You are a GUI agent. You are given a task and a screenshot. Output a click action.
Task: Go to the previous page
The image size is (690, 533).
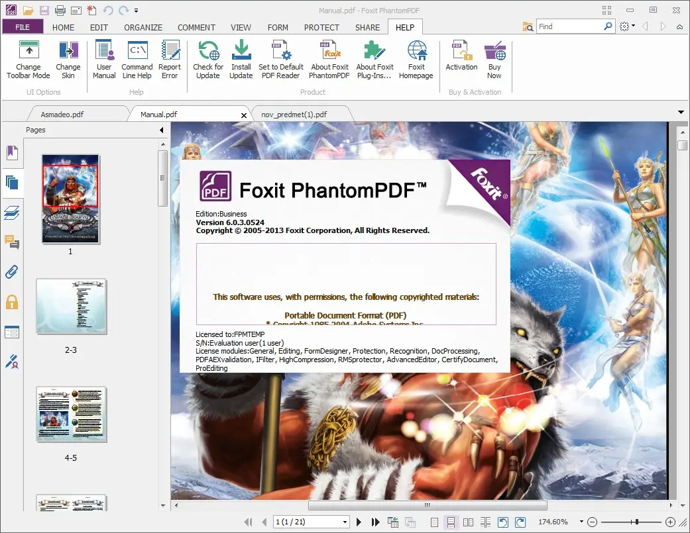tap(264, 522)
